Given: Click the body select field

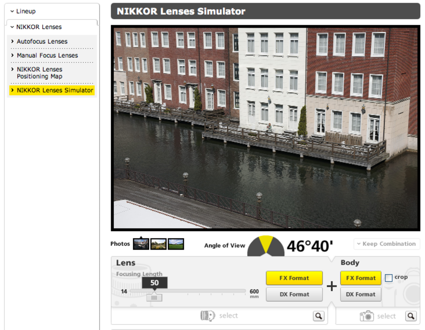Looking at the screenshot, I should (x=378, y=316).
